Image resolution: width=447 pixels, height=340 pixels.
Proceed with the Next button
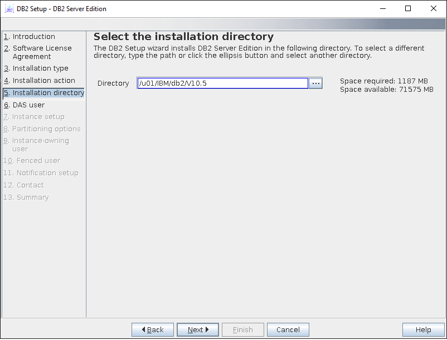coord(197,330)
